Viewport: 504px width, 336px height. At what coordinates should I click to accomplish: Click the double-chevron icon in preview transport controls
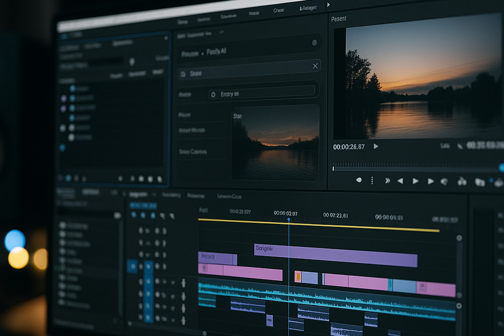(388, 181)
